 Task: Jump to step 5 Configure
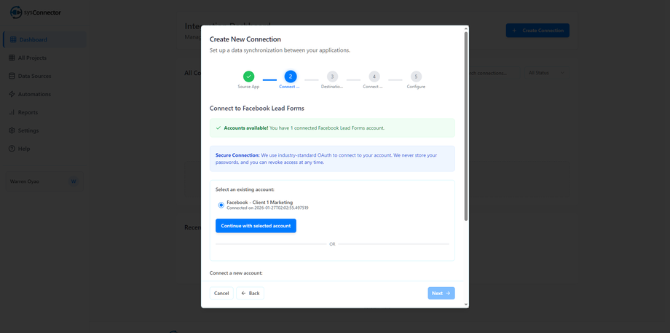coord(416,77)
